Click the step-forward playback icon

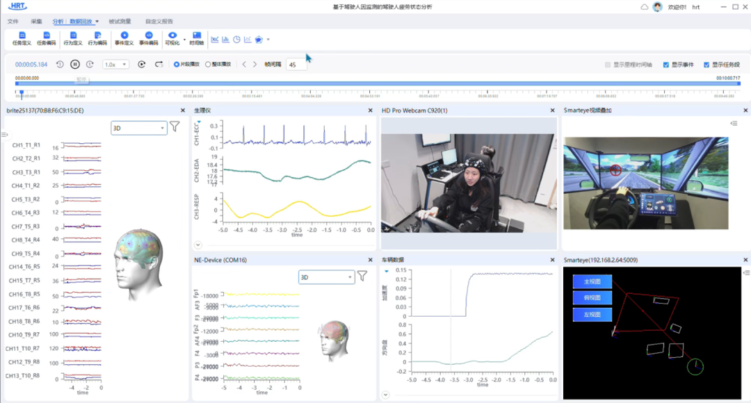pyautogui.click(x=90, y=64)
